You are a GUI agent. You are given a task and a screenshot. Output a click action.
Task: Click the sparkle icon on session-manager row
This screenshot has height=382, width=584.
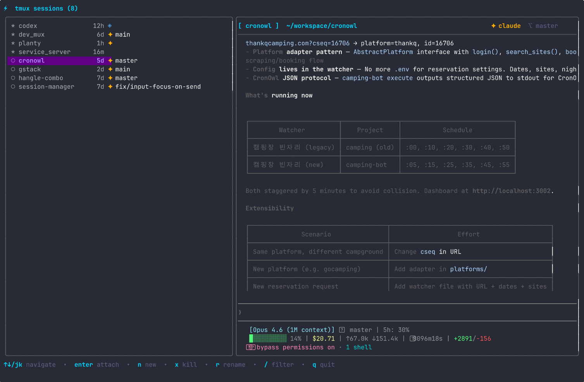click(110, 87)
